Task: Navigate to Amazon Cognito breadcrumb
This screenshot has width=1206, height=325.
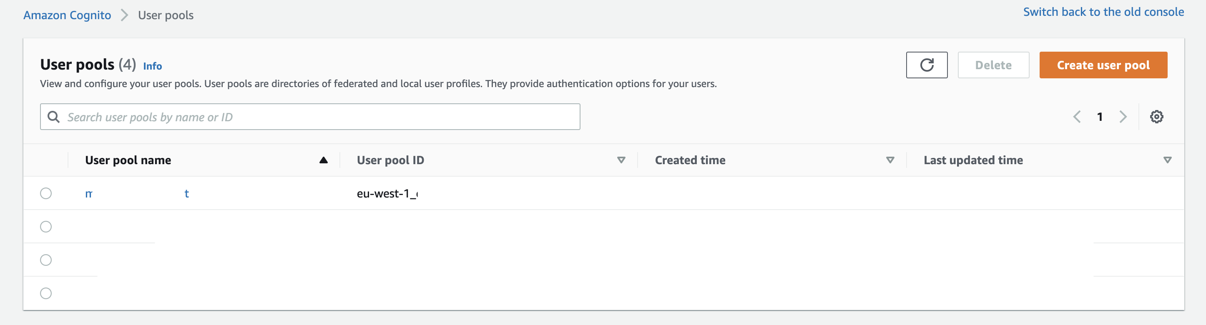Action: 67,15
